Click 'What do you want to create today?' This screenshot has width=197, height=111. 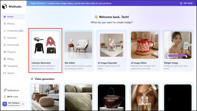[111, 22]
